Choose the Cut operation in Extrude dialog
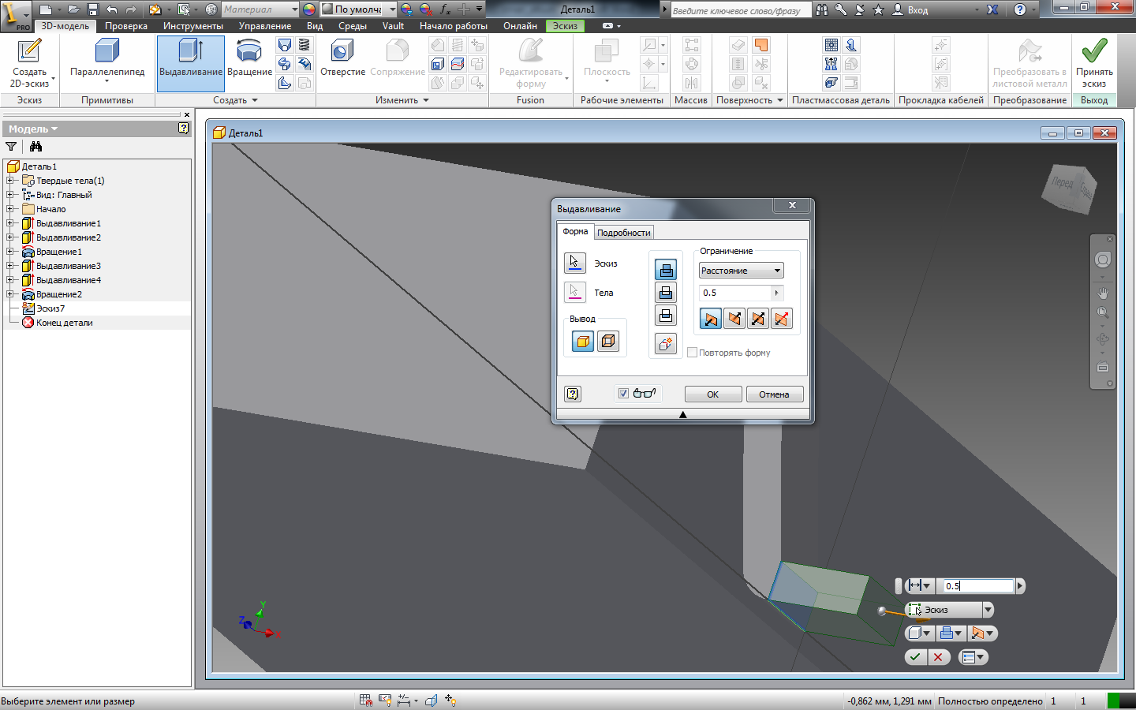This screenshot has width=1136, height=710. tap(666, 292)
